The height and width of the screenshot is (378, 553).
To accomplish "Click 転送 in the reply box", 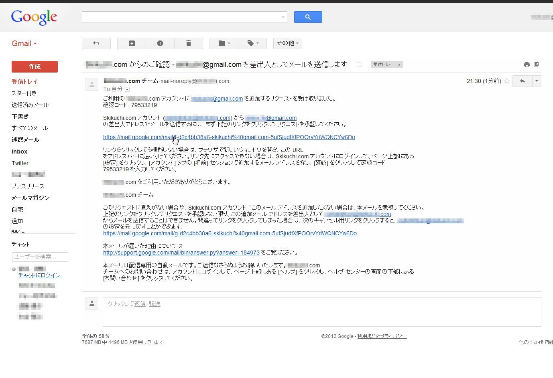I will pyautogui.click(x=155, y=304).
